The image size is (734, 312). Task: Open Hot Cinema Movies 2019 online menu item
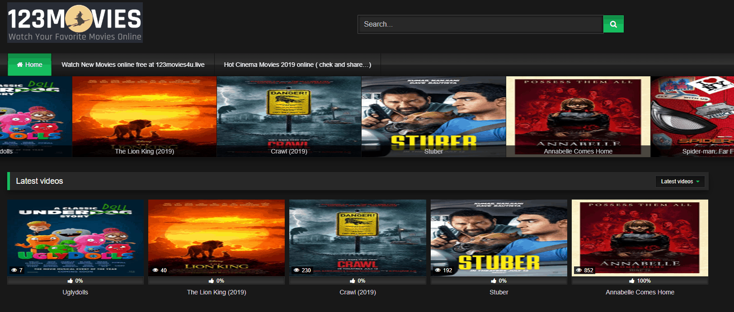coord(297,65)
